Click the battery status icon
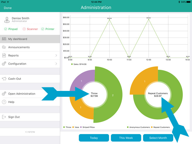This screenshot has width=192, height=144. pyautogui.click(x=189, y=2)
